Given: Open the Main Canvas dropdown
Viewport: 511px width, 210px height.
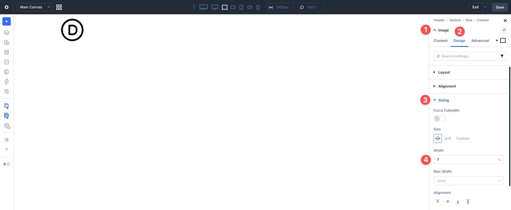Looking at the screenshot, I should click(35, 7).
